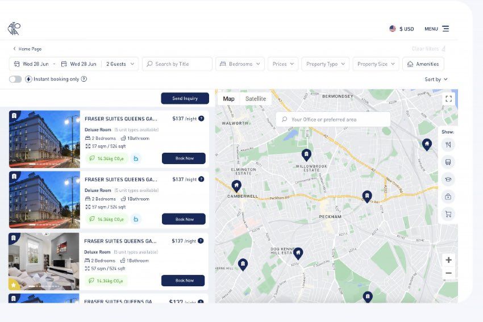Expand the Bedrooms filter
Viewport: 483px width, 322px height.
pos(240,64)
